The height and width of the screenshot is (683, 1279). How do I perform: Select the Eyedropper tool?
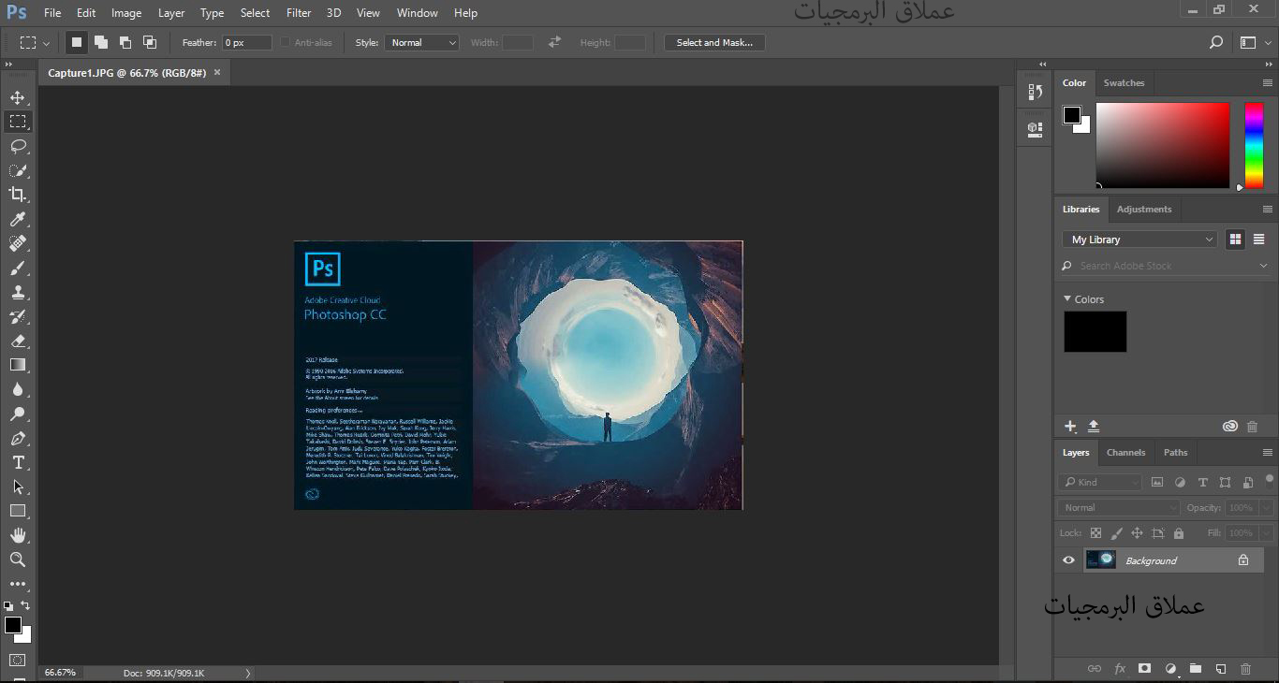(x=18, y=219)
